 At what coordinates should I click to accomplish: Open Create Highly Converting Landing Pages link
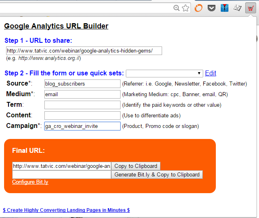click(66, 210)
